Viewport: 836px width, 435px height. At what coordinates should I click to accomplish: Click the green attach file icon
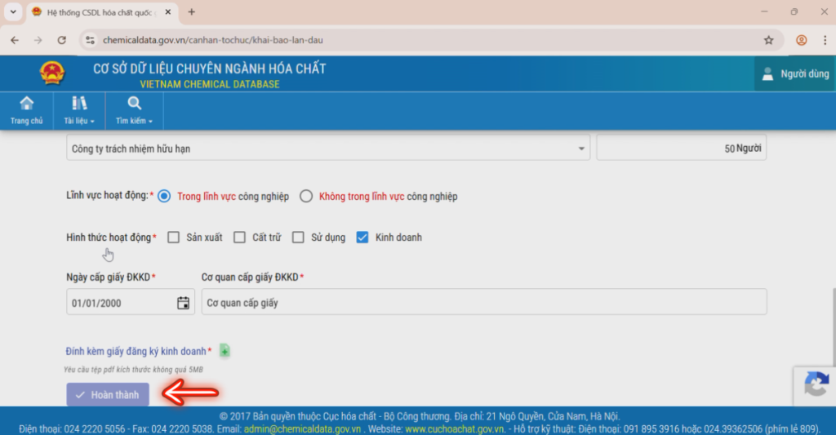pyautogui.click(x=225, y=351)
